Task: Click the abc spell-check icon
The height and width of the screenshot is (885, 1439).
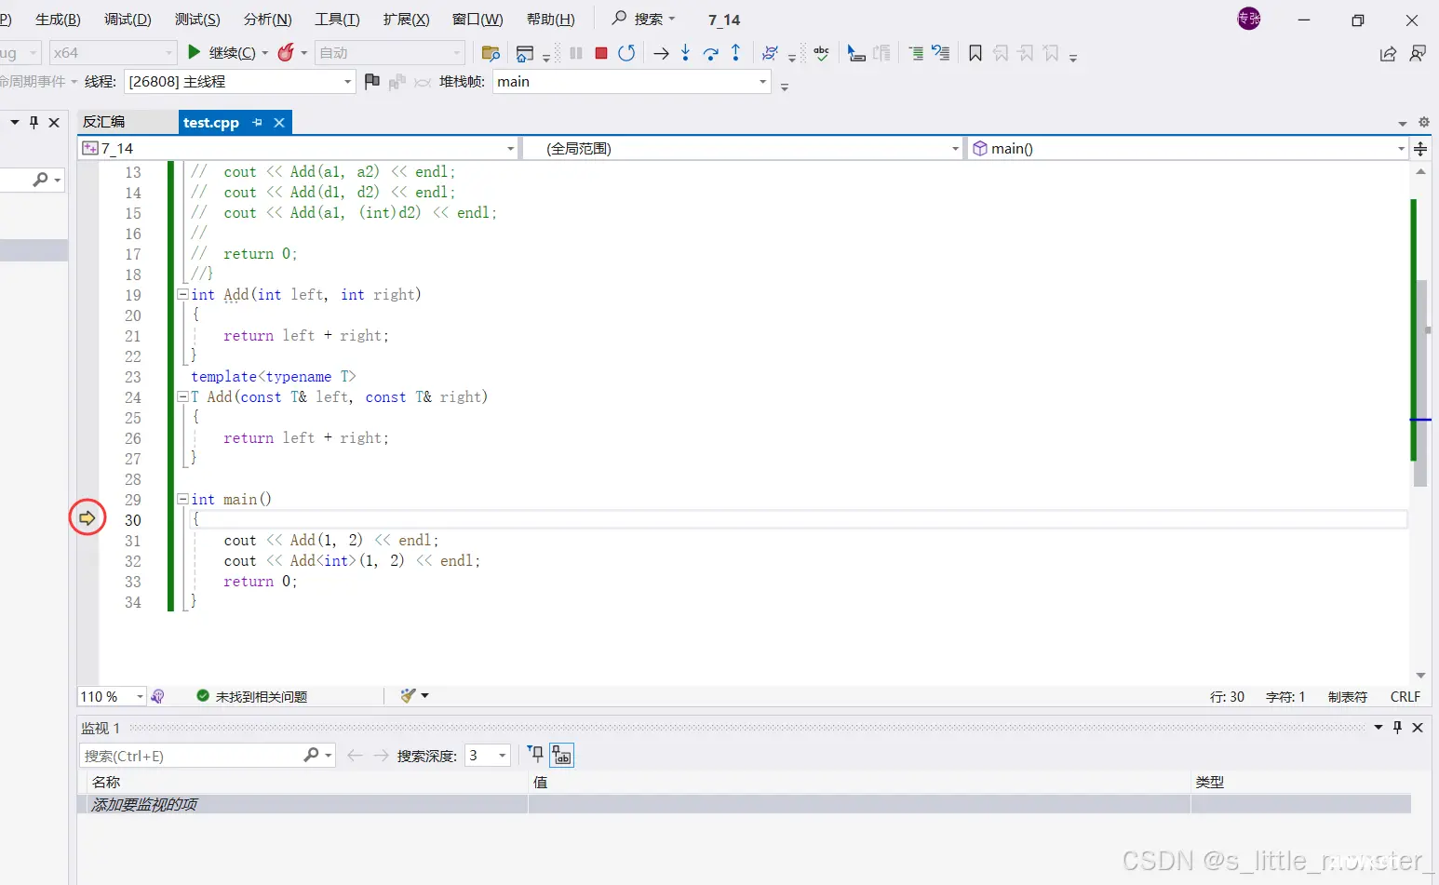Action: point(821,53)
